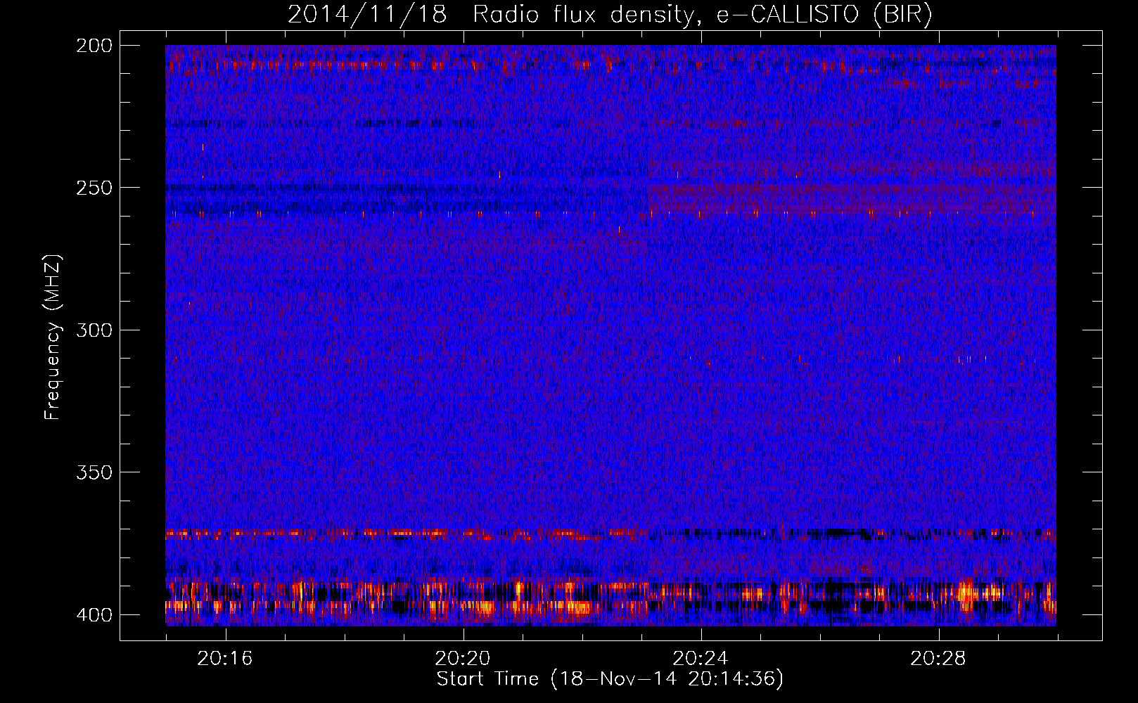Click the plot title "Radio flux density, e-CALLISTO (BIR)"

(x=703, y=15)
